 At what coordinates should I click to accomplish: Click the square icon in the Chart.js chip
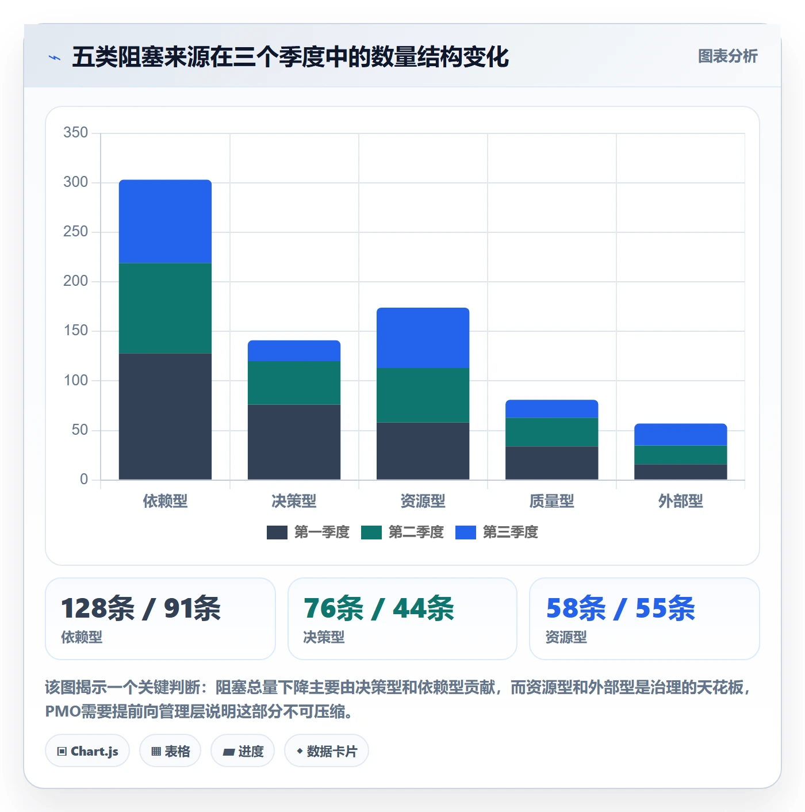(62, 752)
